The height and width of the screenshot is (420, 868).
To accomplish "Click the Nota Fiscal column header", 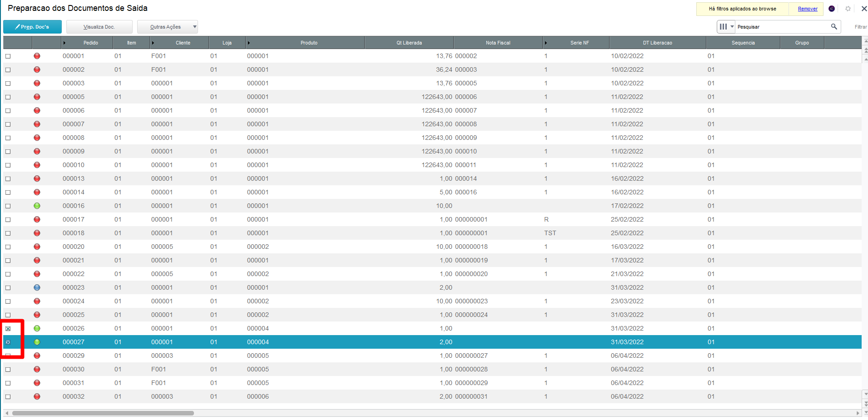I will [498, 43].
